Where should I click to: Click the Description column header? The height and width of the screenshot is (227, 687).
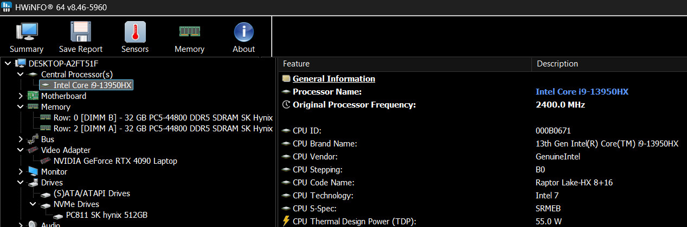click(609, 64)
